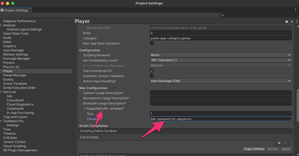Click the Element 0 URL scheme field

[x=221, y=119]
